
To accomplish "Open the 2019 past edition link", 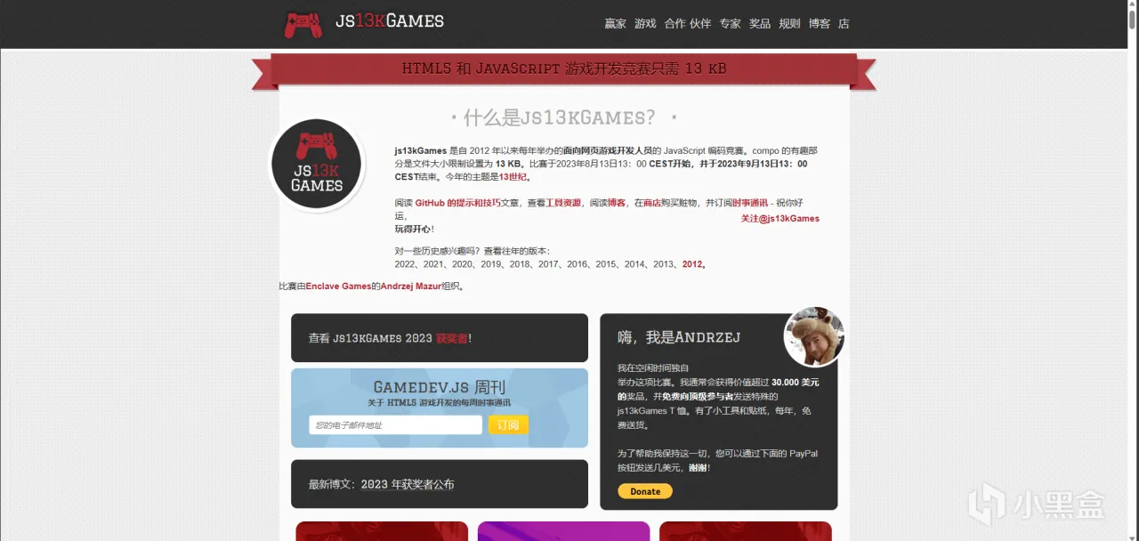I will [491, 264].
